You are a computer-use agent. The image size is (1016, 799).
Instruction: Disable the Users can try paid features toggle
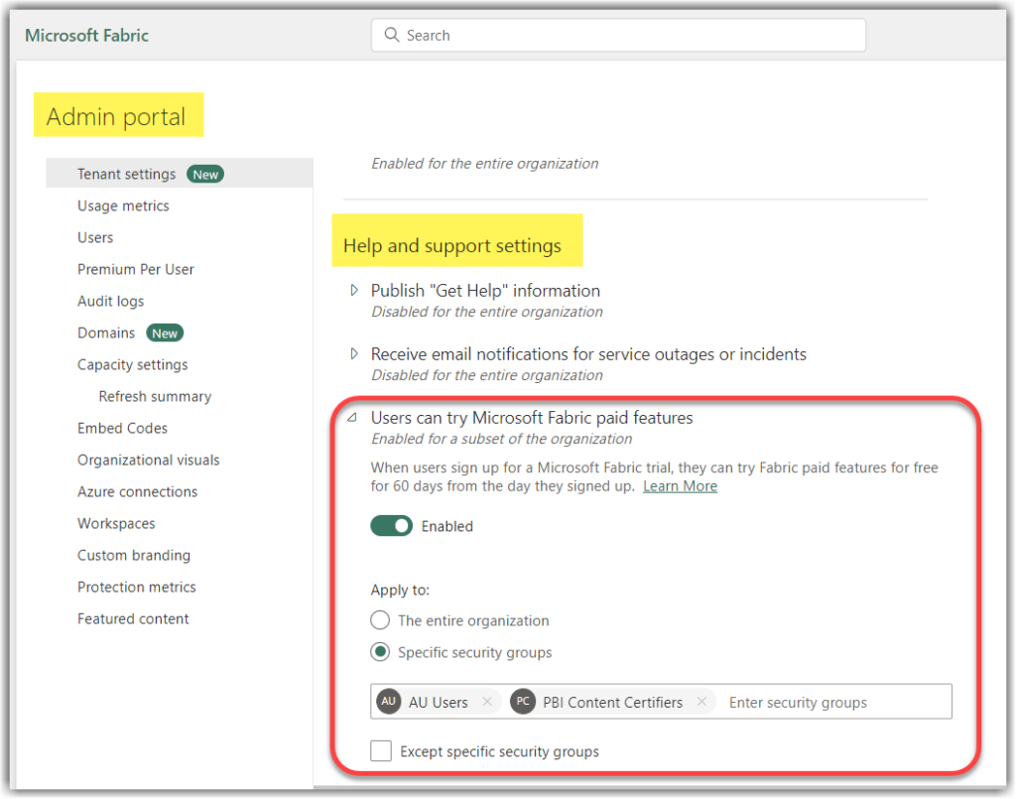point(391,525)
